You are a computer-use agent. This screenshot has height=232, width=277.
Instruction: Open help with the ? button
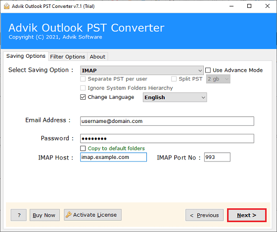(19, 215)
